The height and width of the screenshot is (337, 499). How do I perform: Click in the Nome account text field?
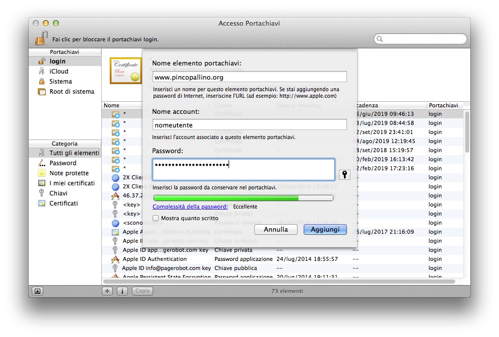click(249, 124)
